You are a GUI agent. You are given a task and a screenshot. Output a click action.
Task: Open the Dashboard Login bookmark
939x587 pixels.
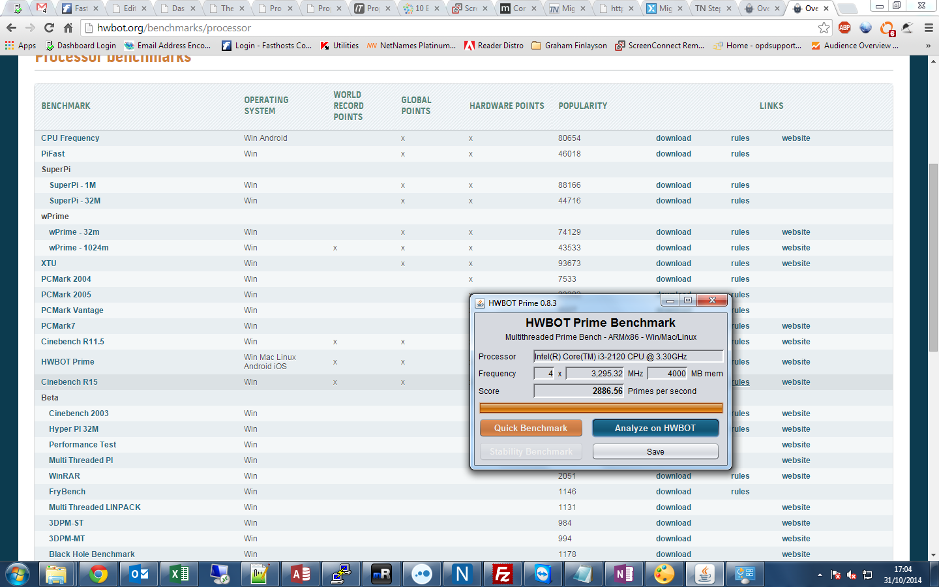[x=81, y=46]
